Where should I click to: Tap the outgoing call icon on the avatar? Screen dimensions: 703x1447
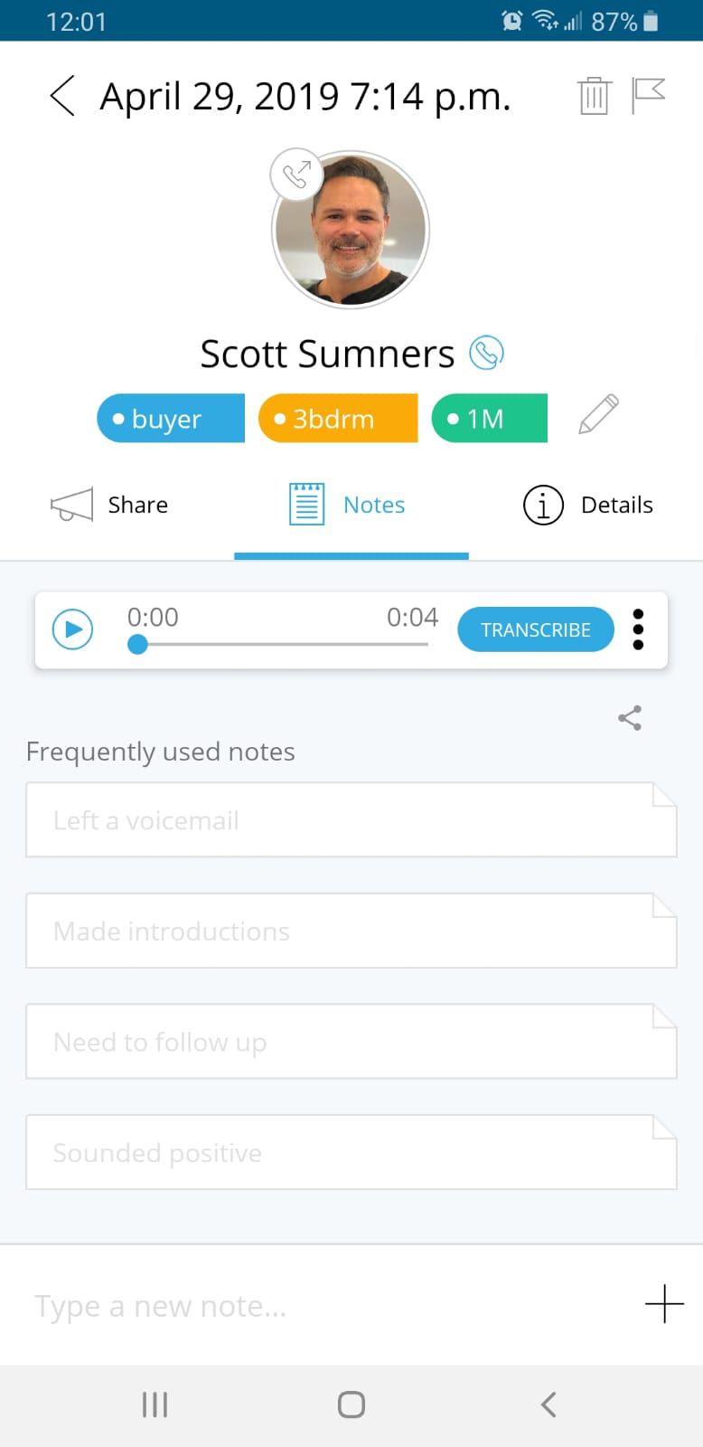(x=296, y=174)
